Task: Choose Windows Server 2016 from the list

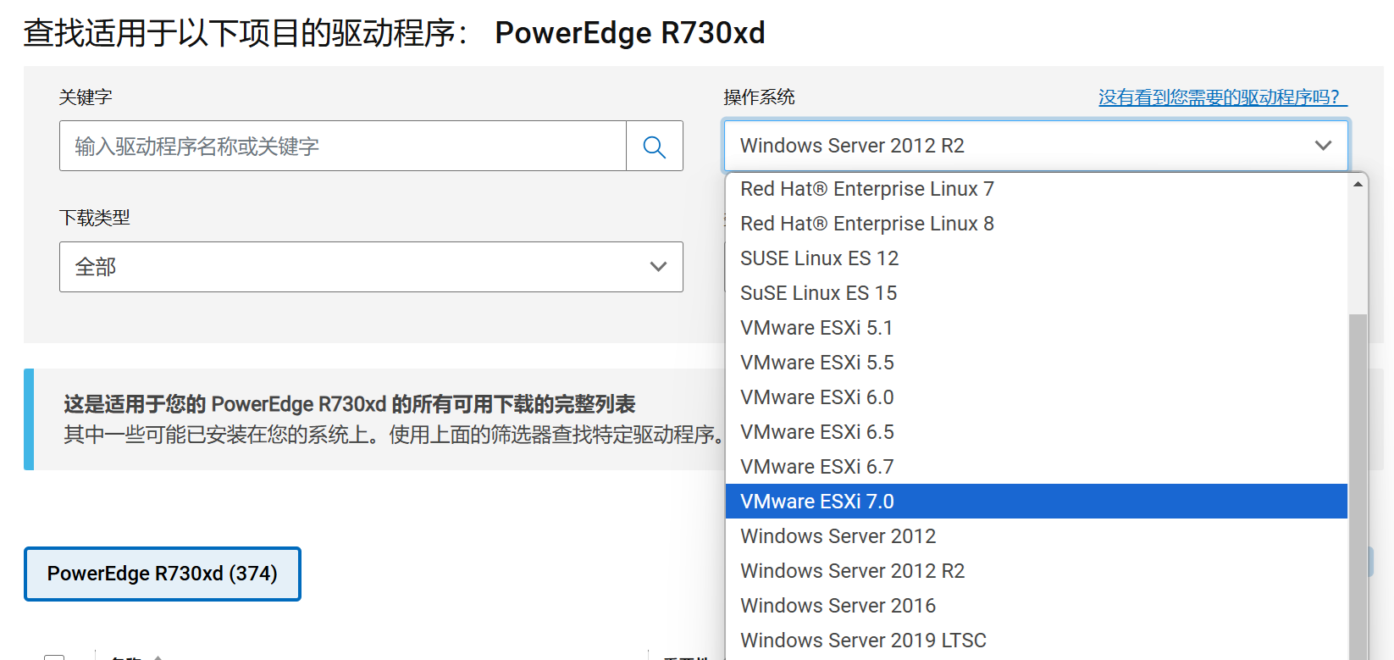Action: pos(838,606)
